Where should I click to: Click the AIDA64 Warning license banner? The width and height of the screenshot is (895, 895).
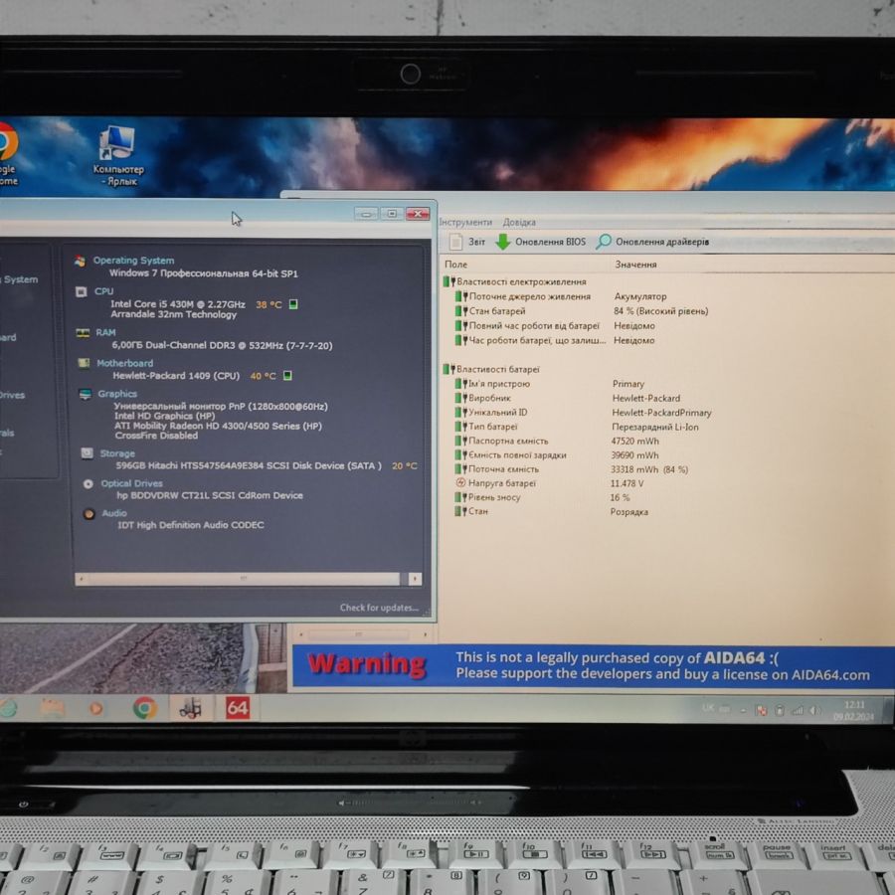click(x=594, y=666)
